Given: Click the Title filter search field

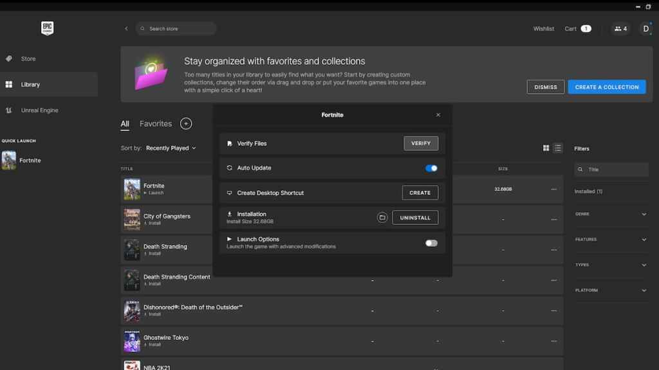Looking at the screenshot, I should [611, 170].
